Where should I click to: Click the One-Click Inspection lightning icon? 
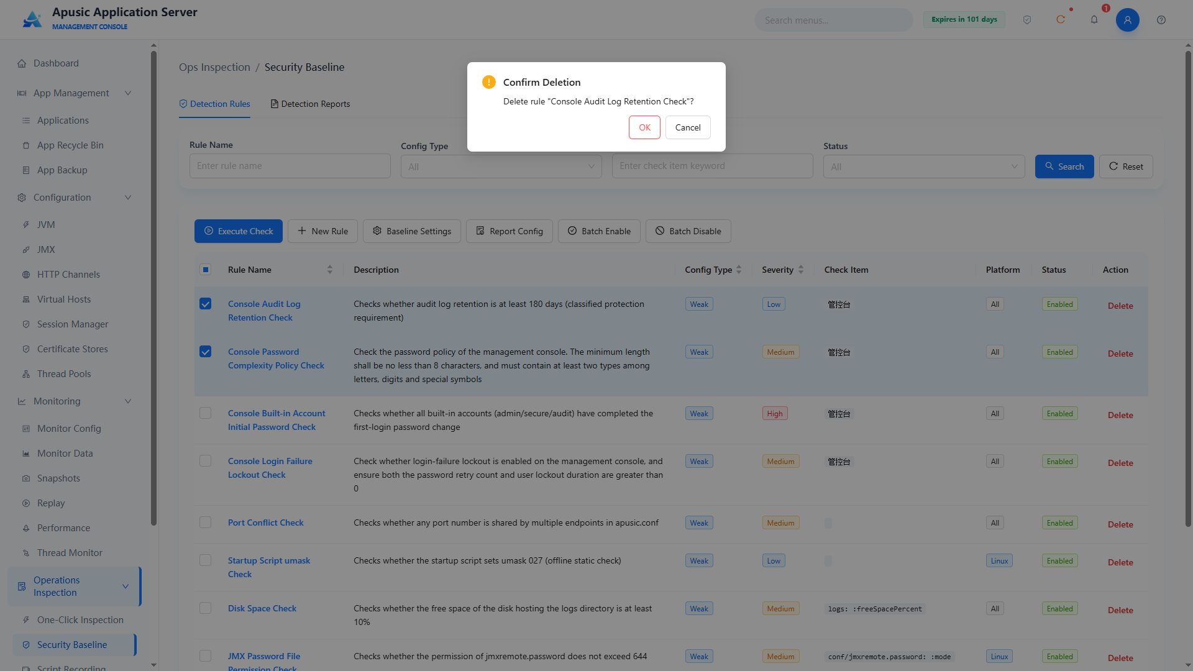(26, 620)
